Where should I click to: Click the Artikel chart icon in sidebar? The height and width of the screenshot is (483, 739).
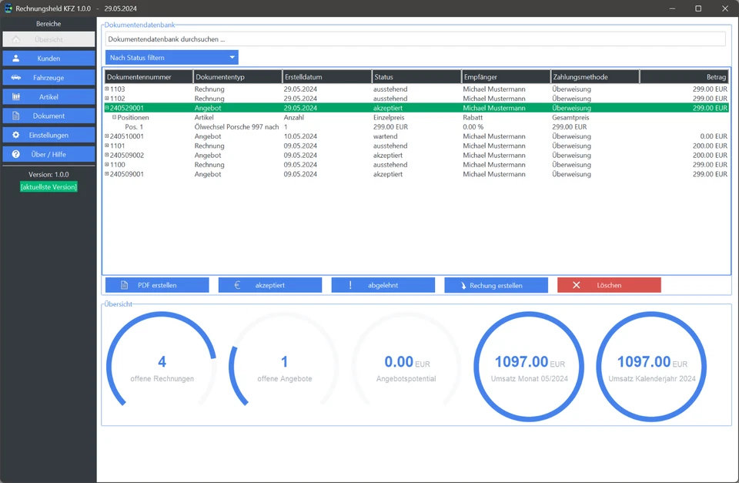pyautogui.click(x=16, y=97)
